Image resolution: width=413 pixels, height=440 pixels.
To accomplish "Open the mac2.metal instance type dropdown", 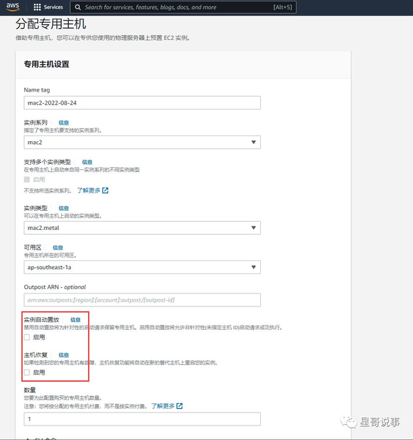I will [142, 228].
